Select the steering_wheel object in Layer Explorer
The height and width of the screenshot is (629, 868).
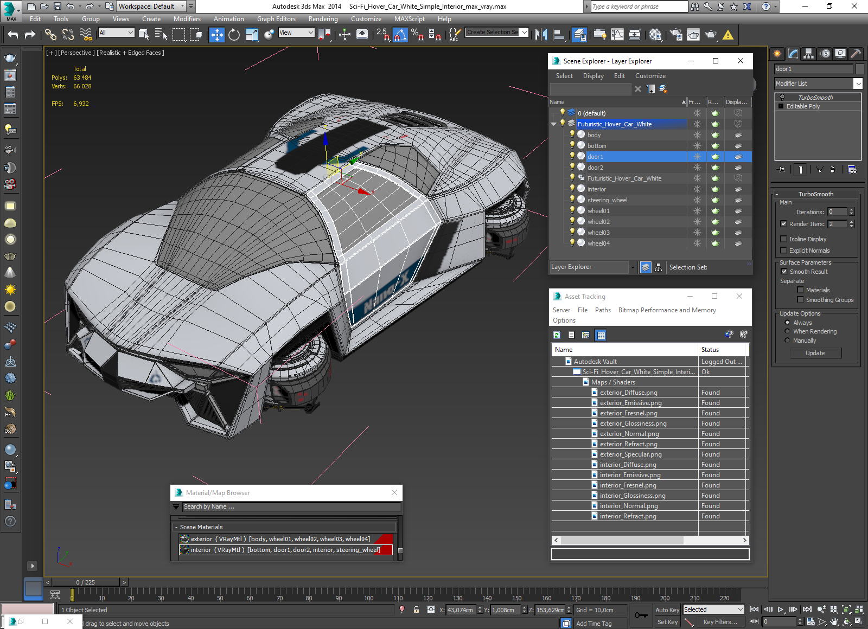point(607,200)
